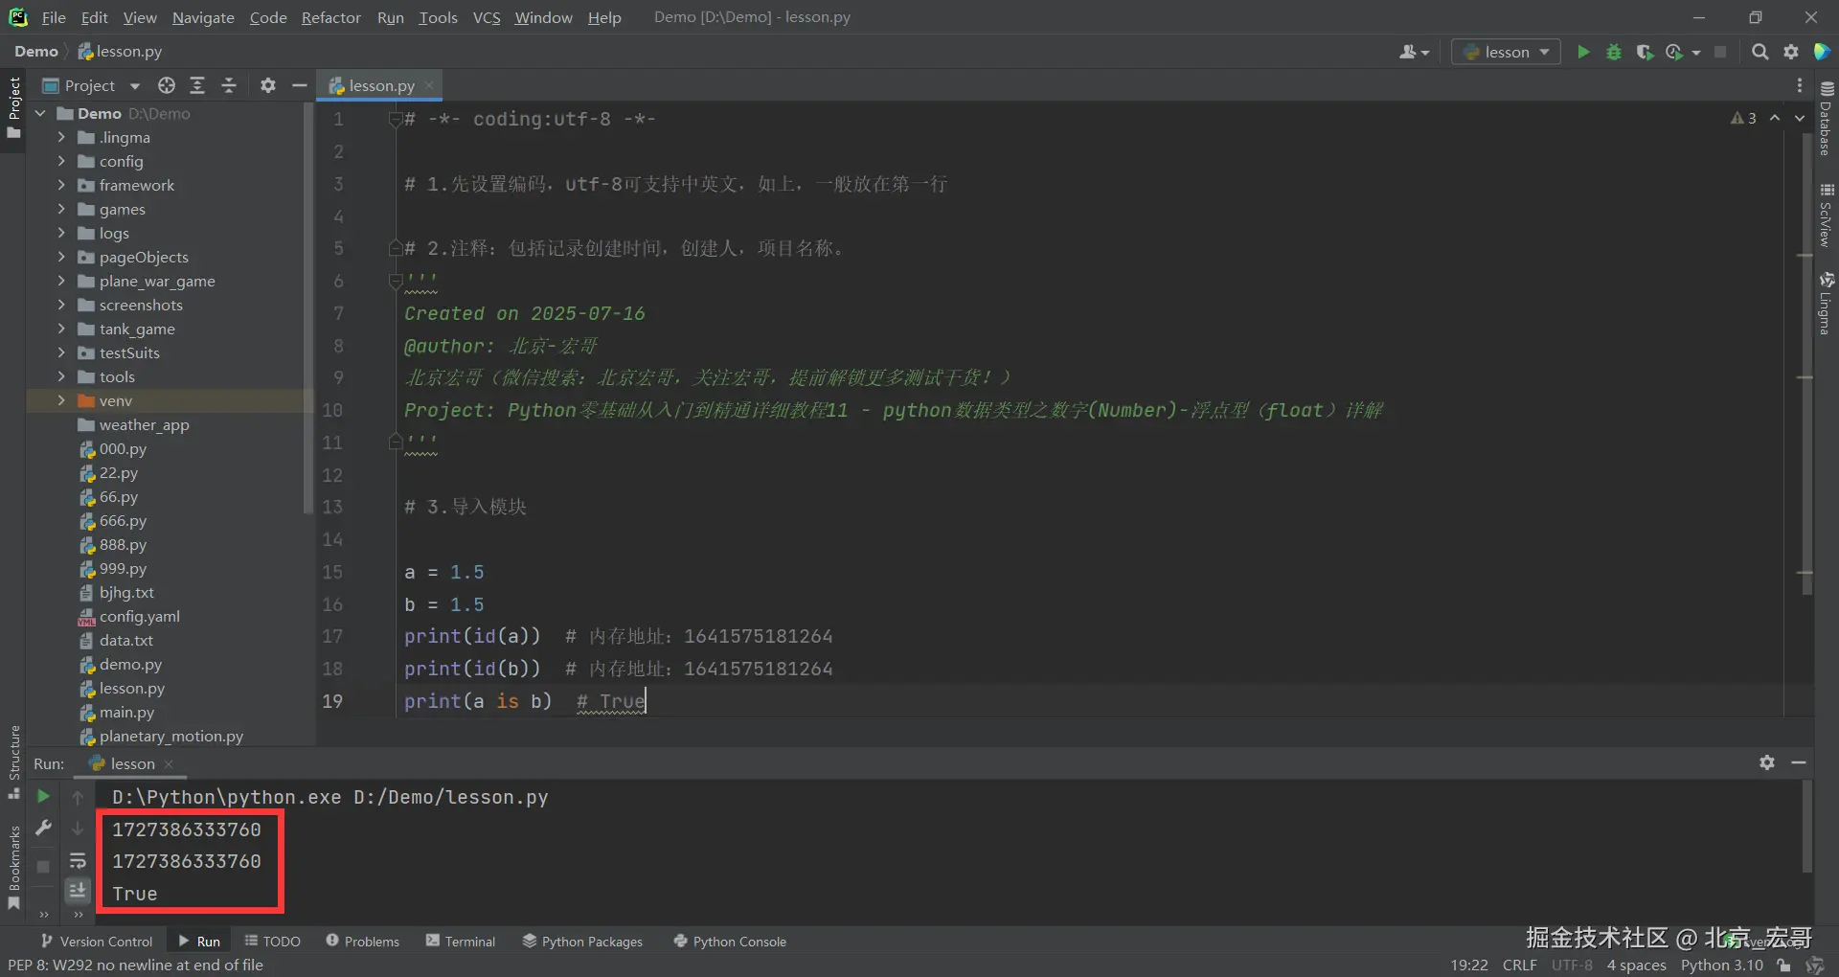Open main.py in the project tree
The height and width of the screenshot is (977, 1839).
point(126,713)
